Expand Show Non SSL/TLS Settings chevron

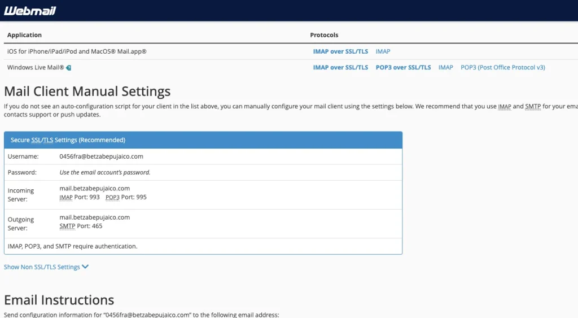point(85,267)
